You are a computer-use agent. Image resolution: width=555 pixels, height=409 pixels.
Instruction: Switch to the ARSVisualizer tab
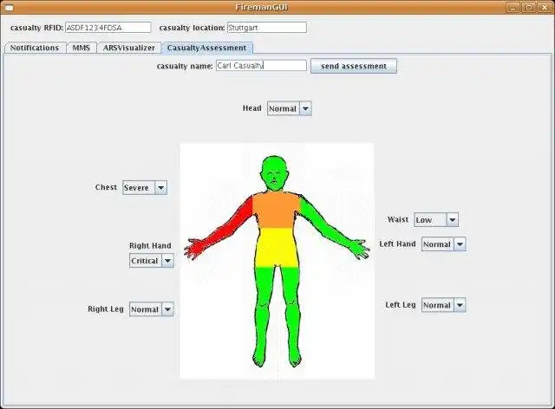[129, 48]
